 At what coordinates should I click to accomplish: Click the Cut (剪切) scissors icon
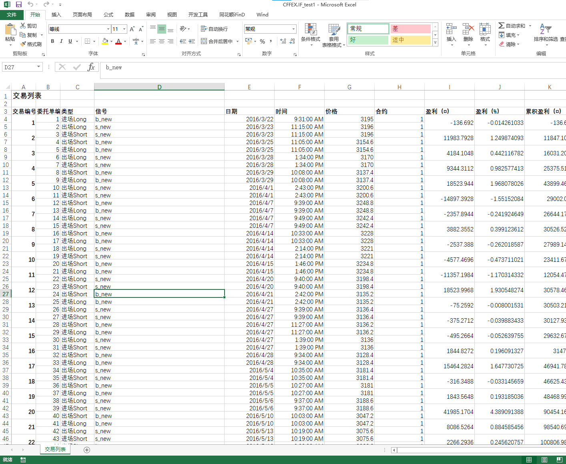23,26
